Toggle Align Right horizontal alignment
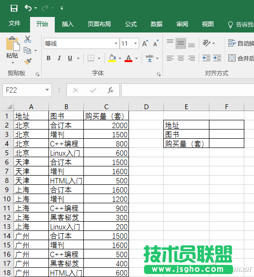This screenshot has width=254, height=277. [x=191, y=58]
